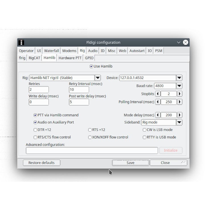Click the Polling Interval value 250
This screenshot has height=210, width=210.
pyautogui.click(x=169, y=102)
